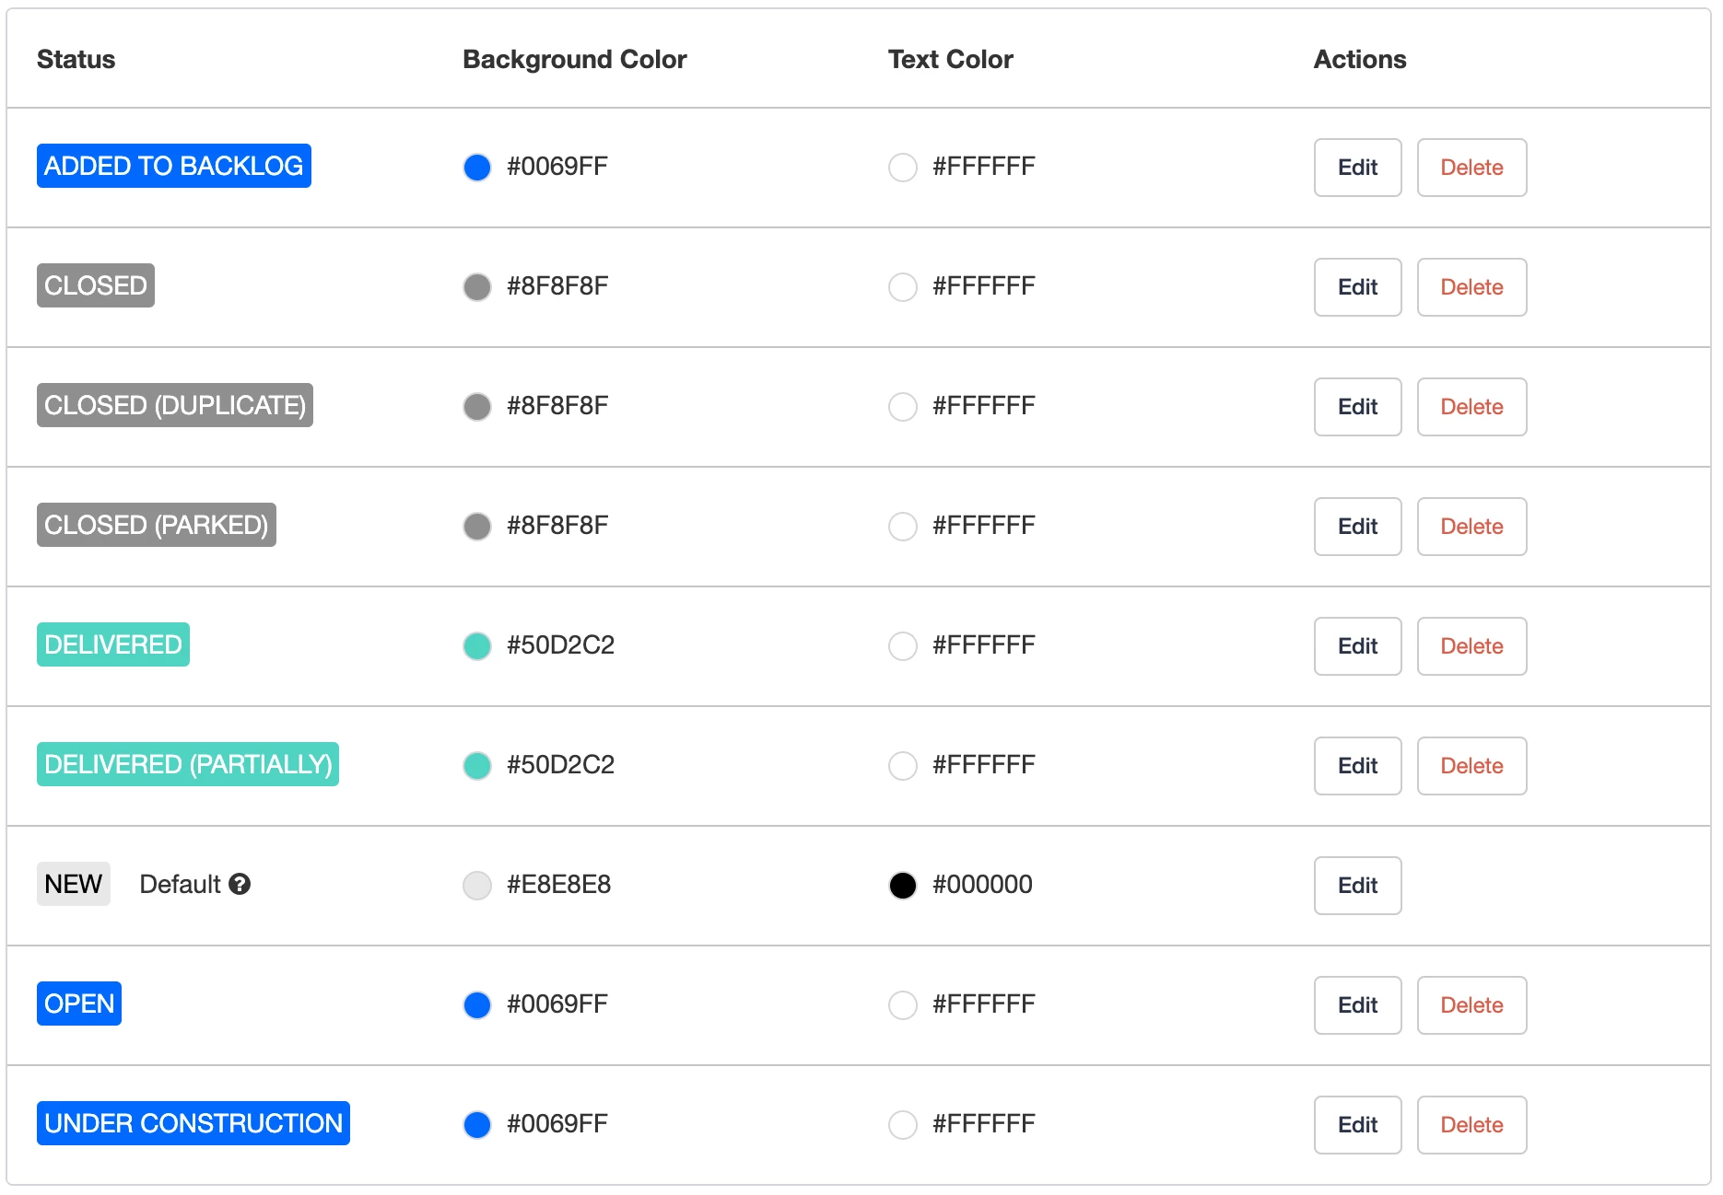Image resolution: width=1723 pixels, height=1195 pixels.
Task: Delete the CLOSED (DUPLICATE) status
Action: tap(1471, 406)
